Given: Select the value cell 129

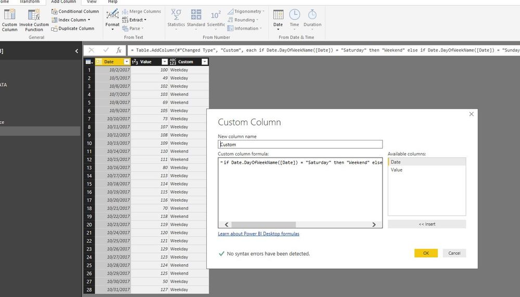Looking at the screenshot, I should tap(150, 249).
